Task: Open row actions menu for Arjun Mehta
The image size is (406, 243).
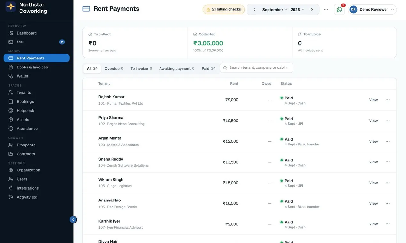Action: [387, 141]
